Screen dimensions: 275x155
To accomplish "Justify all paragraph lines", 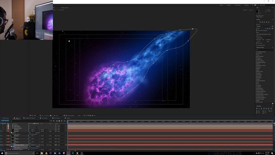I will pos(271,108).
